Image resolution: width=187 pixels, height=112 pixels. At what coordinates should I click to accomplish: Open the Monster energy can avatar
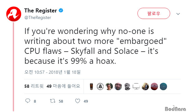(91, 86)
